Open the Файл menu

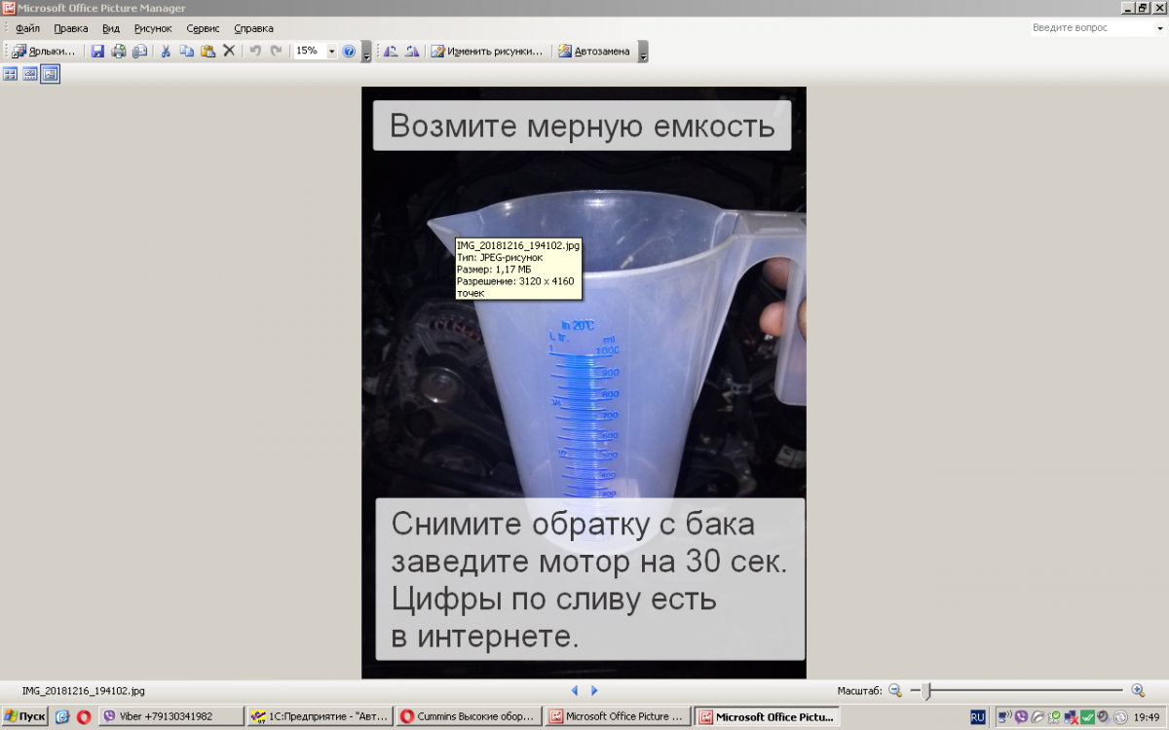[27, 28]
